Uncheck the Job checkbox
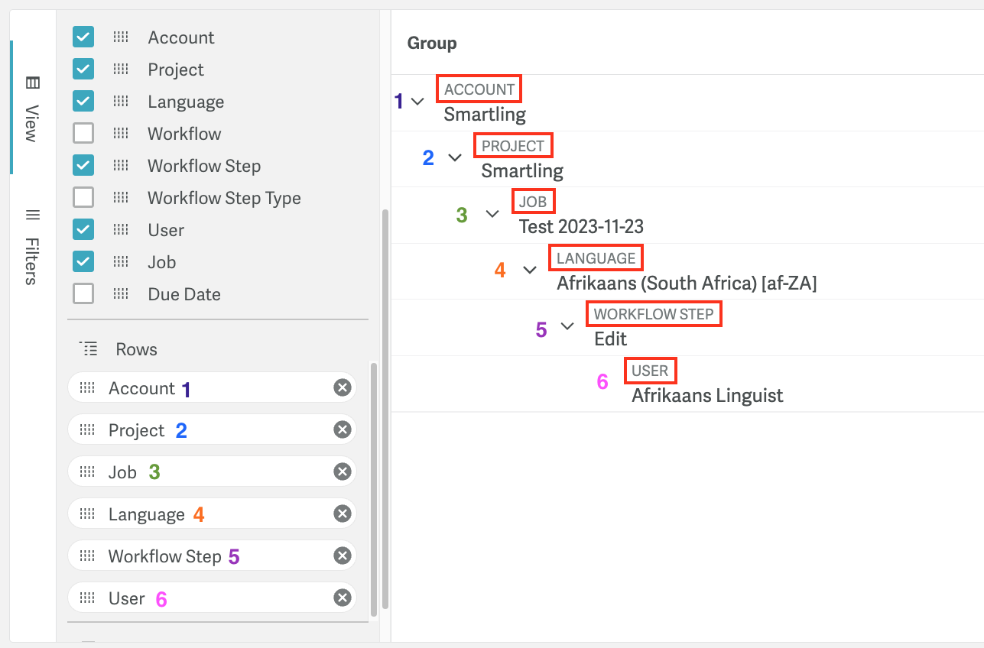The image size is (984, 648). (83, 262)
